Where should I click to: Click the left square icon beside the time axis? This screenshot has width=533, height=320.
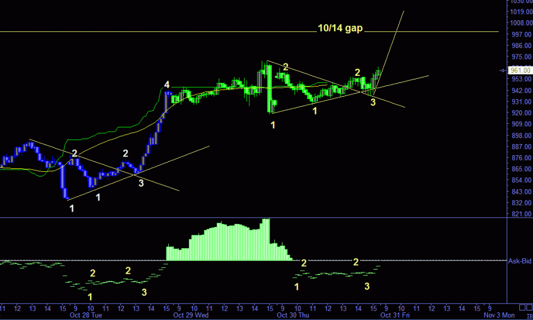522,308
